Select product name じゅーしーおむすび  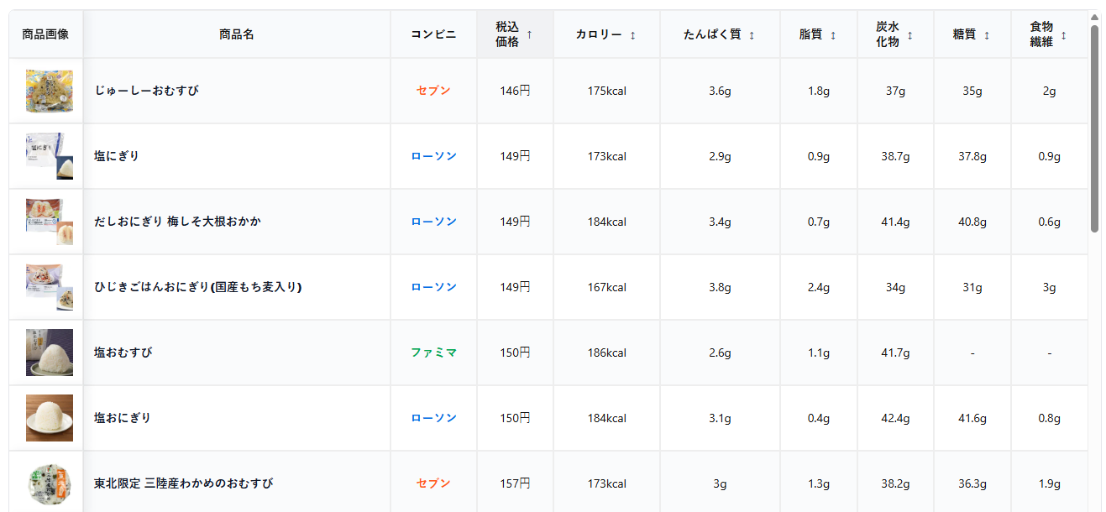[147, 91]
